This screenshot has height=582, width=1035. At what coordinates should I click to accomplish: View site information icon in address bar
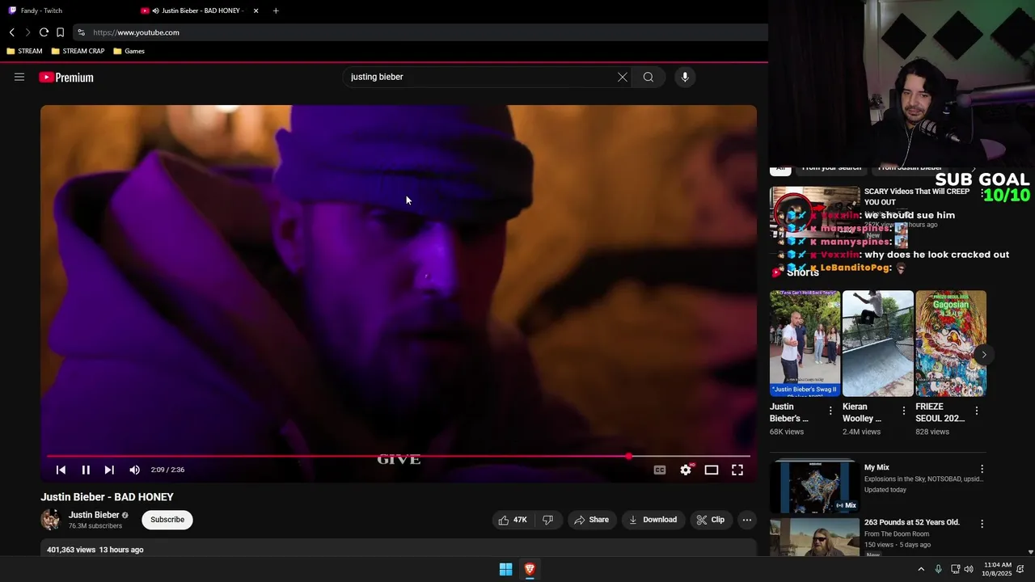coord(81,32)
